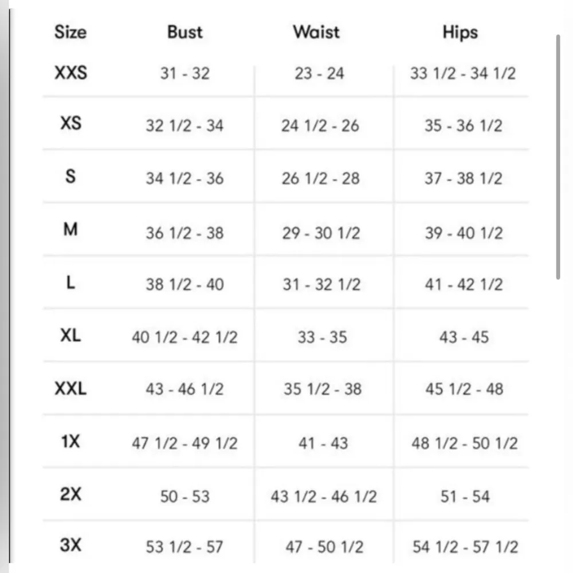
Task: Click the Size column header
Action: pos(70,32)
